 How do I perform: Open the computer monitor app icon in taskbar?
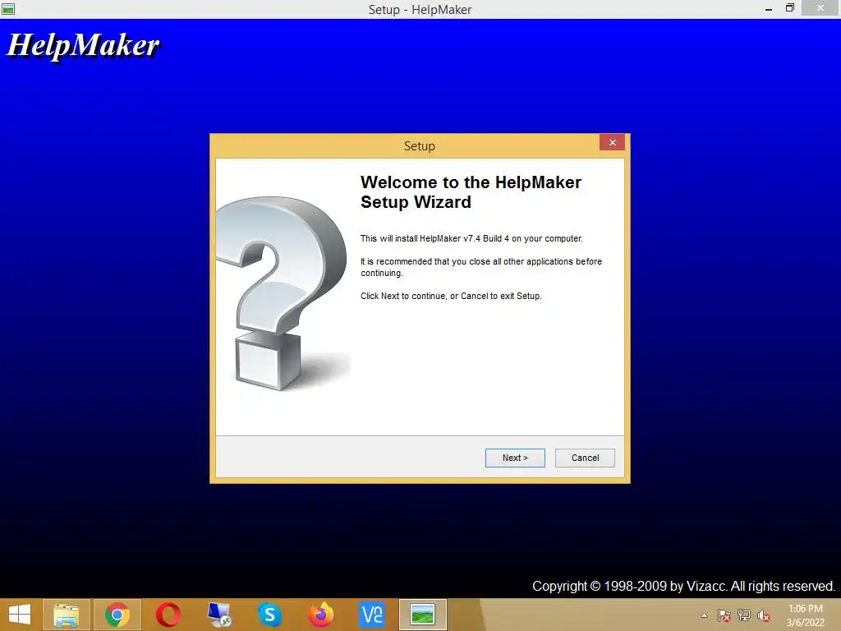218,615
